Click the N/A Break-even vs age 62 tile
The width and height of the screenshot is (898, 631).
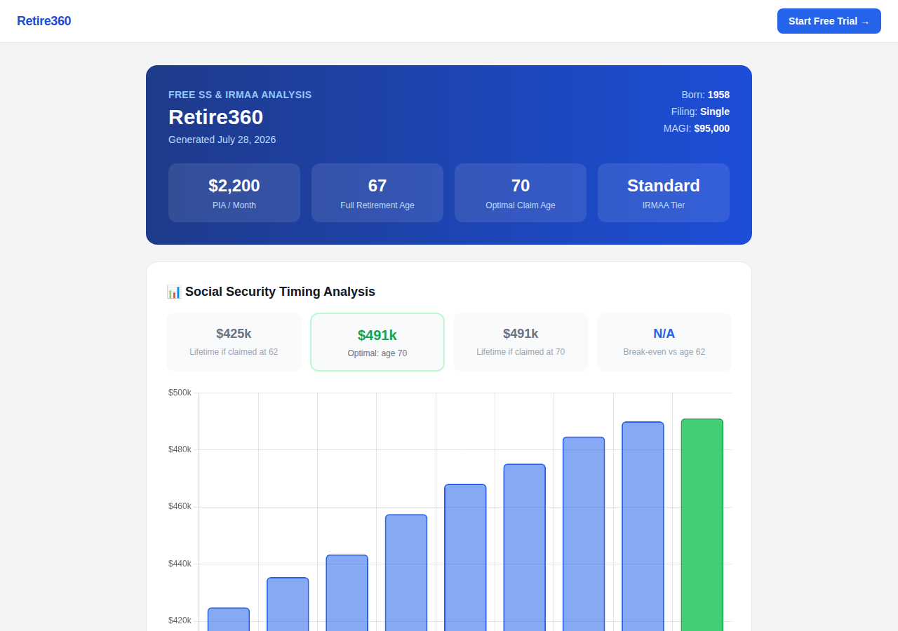[x=664, y=342]
